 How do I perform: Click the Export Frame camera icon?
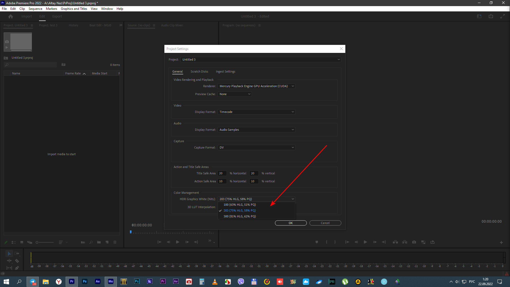(x=414, y=242)
